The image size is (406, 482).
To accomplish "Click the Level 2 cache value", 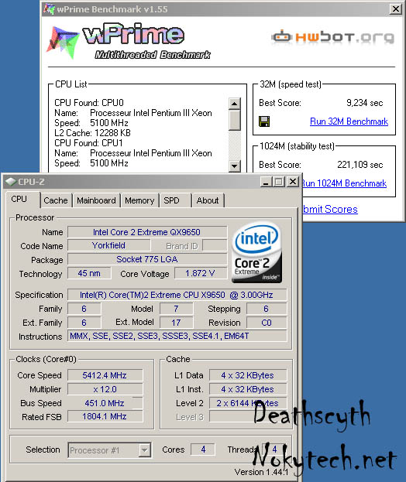I will click(248, 403).
